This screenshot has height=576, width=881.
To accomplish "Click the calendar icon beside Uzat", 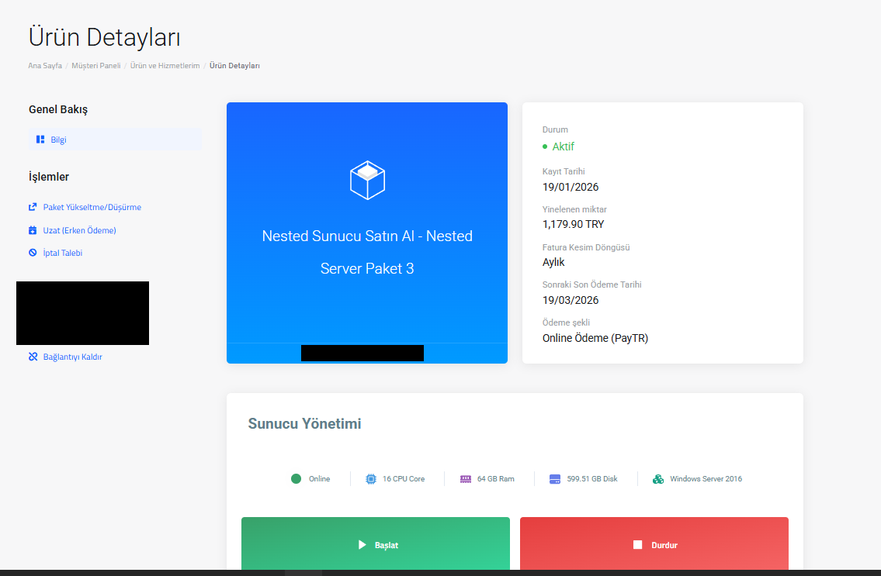I will [33, 230].
